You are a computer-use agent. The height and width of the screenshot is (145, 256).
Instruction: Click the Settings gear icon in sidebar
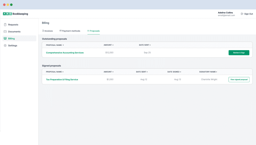pos(5,46)
